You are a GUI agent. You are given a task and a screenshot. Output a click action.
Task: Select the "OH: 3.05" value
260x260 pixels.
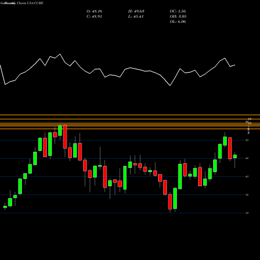pos(178,17)
